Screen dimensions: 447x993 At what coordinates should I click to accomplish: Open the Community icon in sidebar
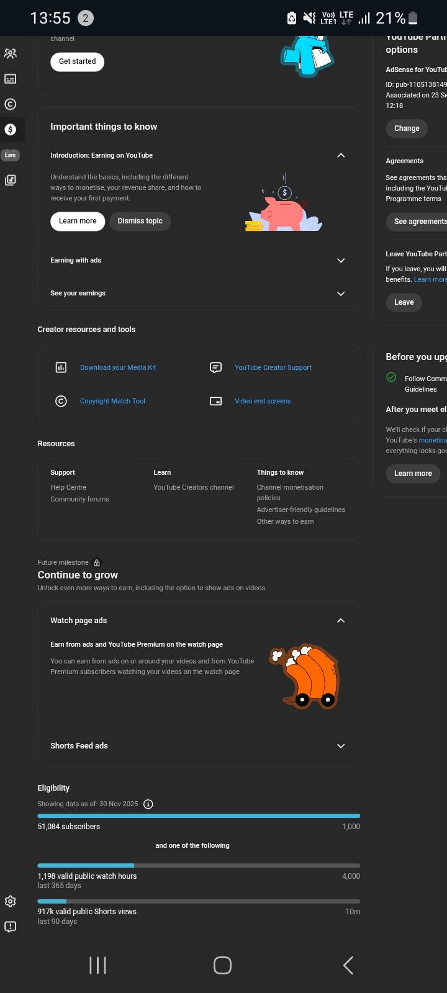[x=11, y=53]
